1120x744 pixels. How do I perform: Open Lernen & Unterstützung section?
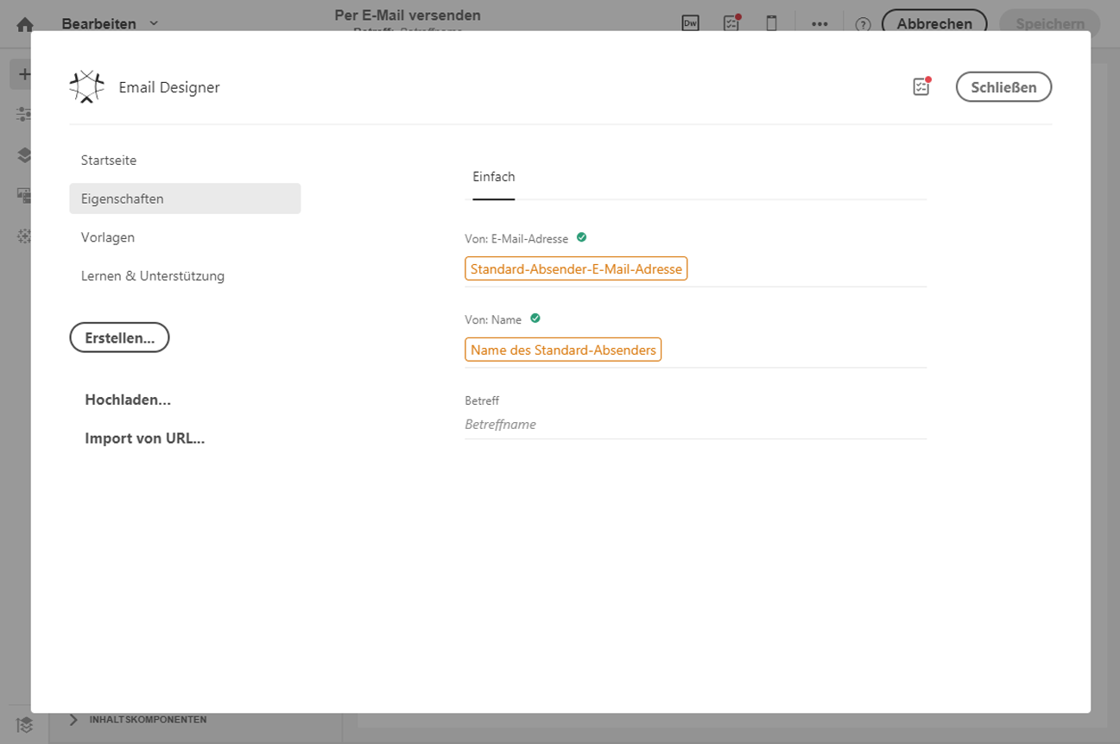(x=153, y=276)
